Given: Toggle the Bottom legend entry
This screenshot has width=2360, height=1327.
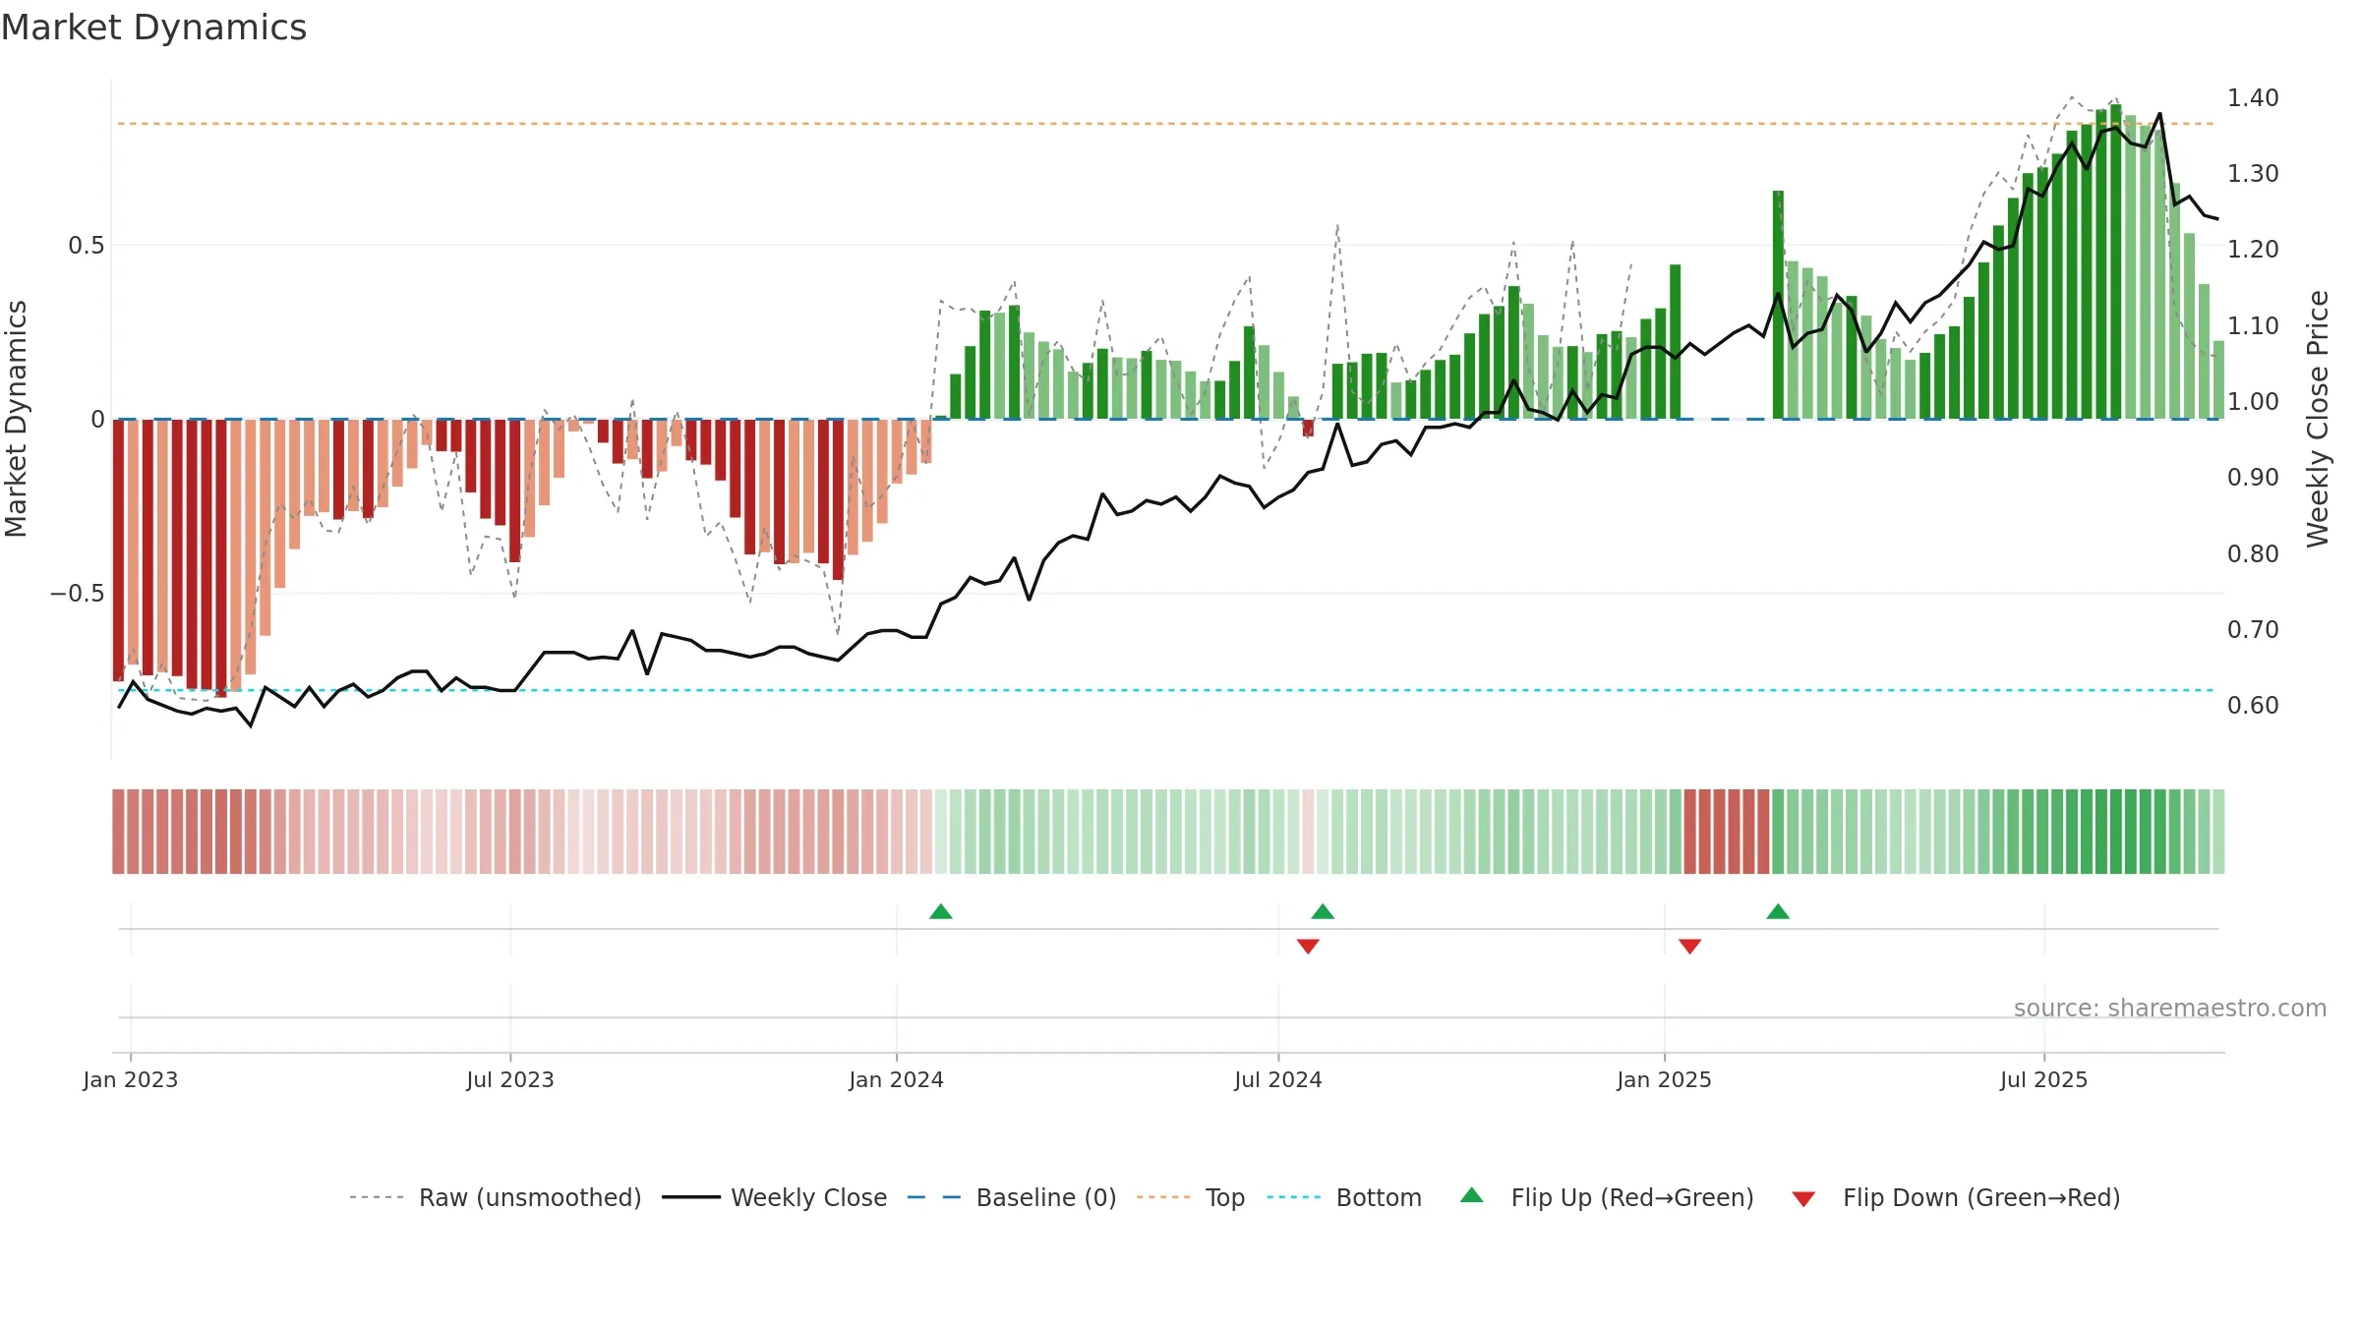Looking at the screenshot, I should coord(1344,1197).
